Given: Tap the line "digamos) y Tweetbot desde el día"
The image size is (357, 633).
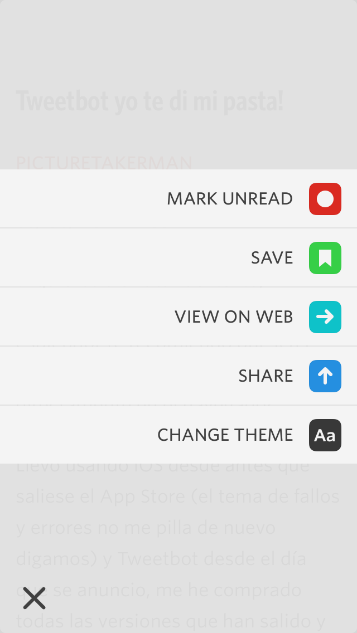Looking at the screenshot, I should [161, 558].
